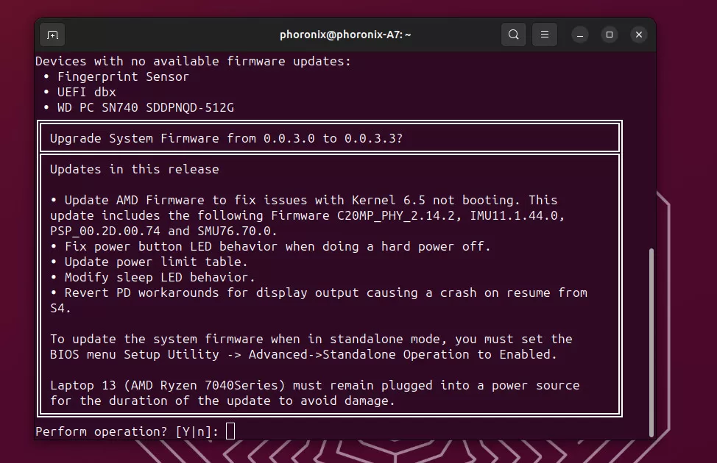
Task: Click the Updates in this release heading
Action: [134, 169]
